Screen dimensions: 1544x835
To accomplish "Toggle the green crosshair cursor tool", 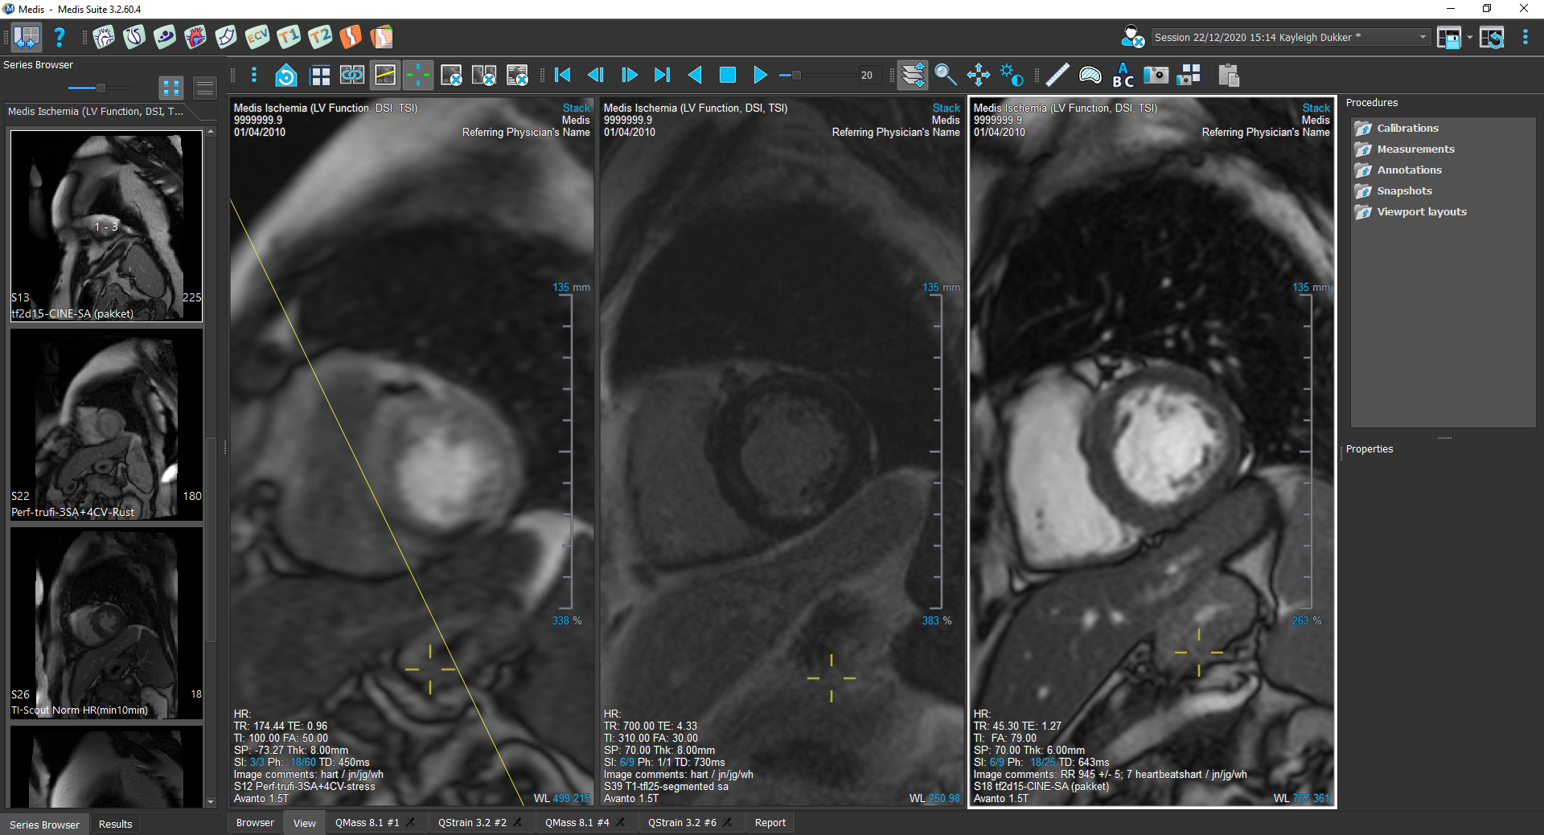I will tap(418, 76).
